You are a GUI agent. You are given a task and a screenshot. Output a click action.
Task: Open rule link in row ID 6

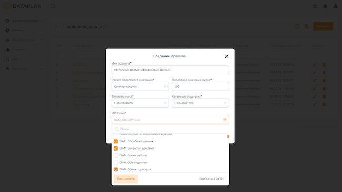[81, 80]
